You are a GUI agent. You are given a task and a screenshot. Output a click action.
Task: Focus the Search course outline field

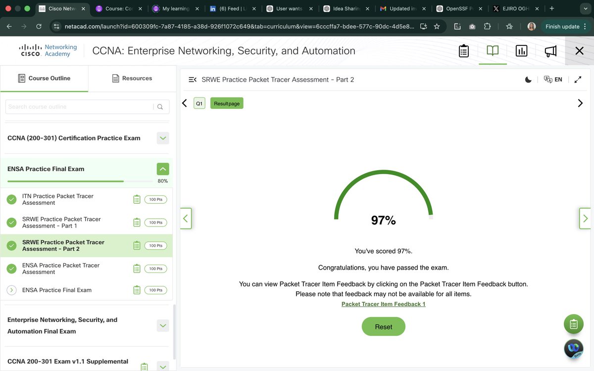79,107
